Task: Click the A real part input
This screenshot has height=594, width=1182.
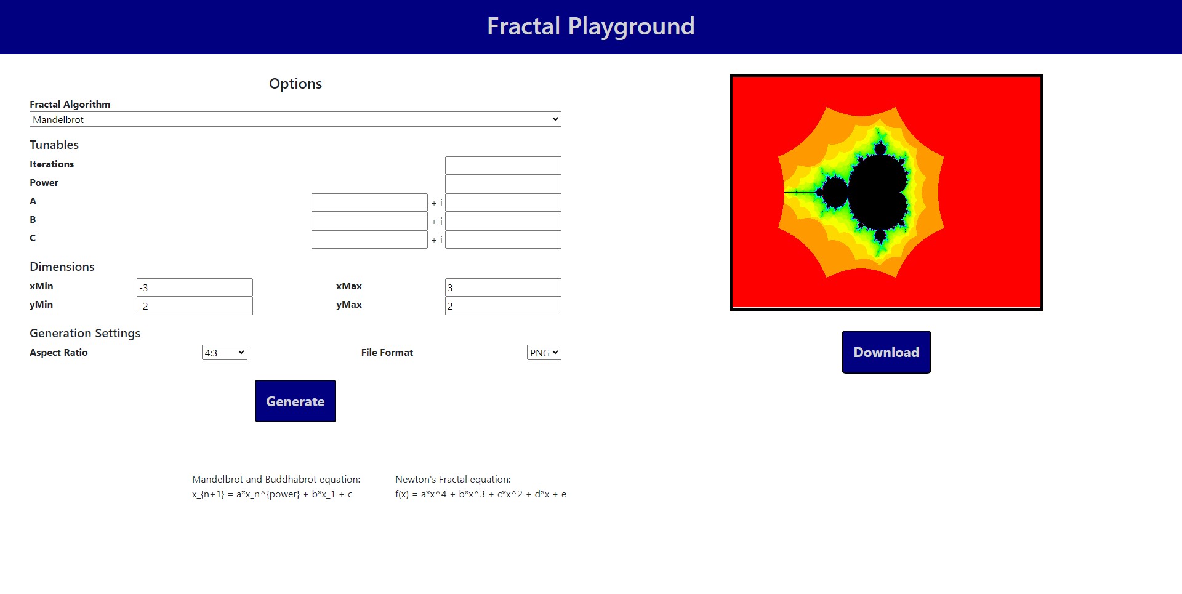Action: (x=369, y=203)
